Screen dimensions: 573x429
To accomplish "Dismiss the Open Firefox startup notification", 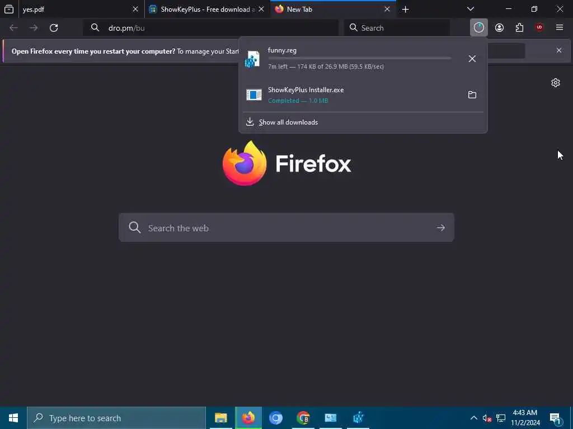I will click(559, 50).
